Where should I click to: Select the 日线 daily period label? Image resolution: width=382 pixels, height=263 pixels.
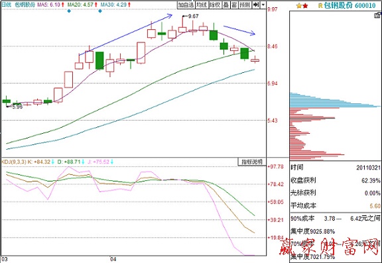tap(7, 5)
